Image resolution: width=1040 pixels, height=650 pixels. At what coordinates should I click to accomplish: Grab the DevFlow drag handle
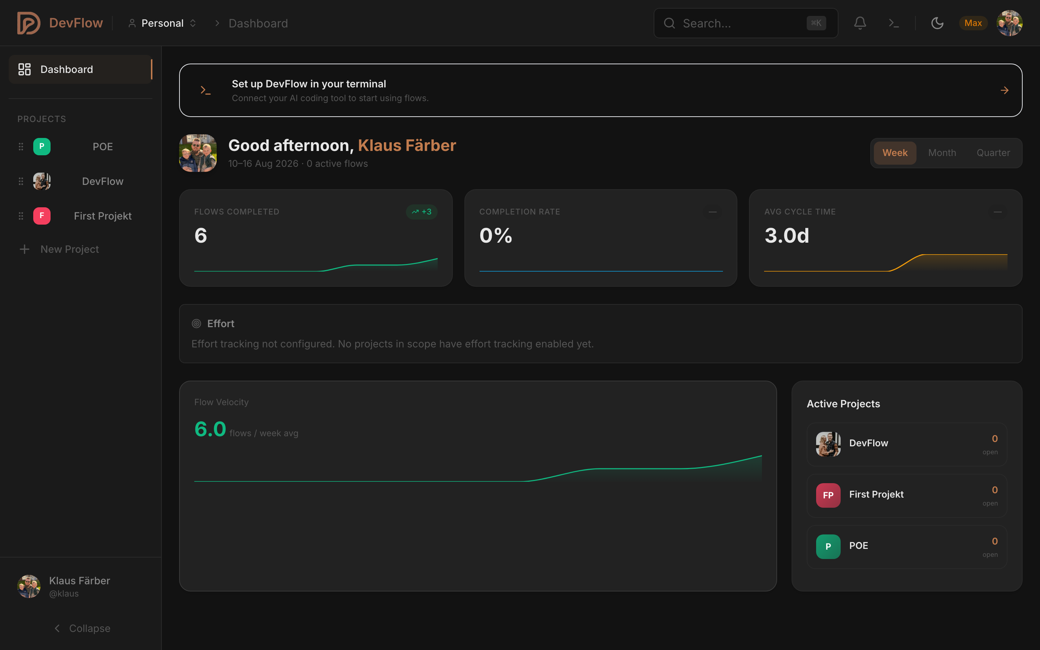(x=21, y=181)
